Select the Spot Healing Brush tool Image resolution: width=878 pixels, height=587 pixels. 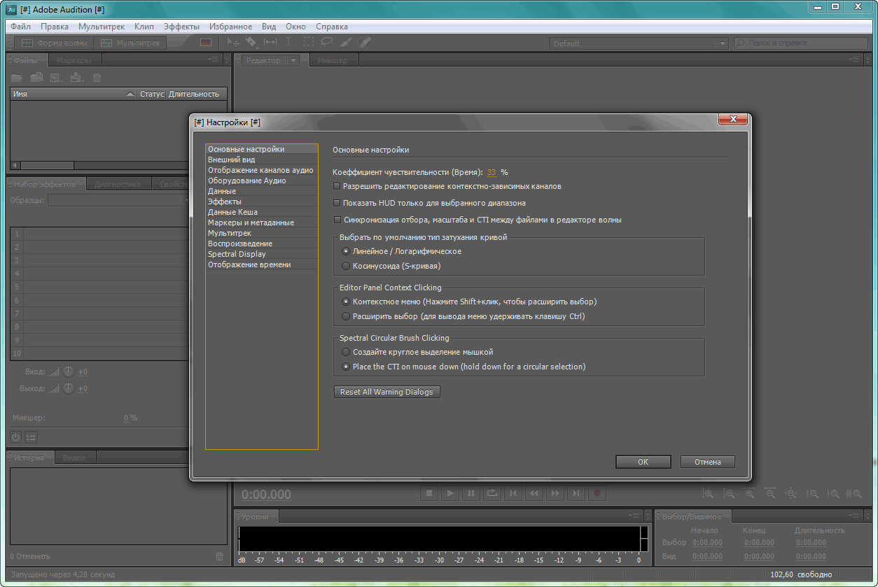[x=363, y=42]
